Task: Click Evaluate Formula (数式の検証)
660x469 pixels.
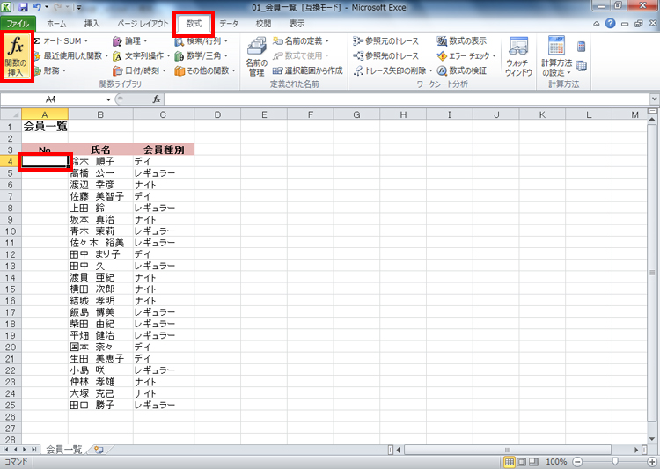Action: click(462, 70)
